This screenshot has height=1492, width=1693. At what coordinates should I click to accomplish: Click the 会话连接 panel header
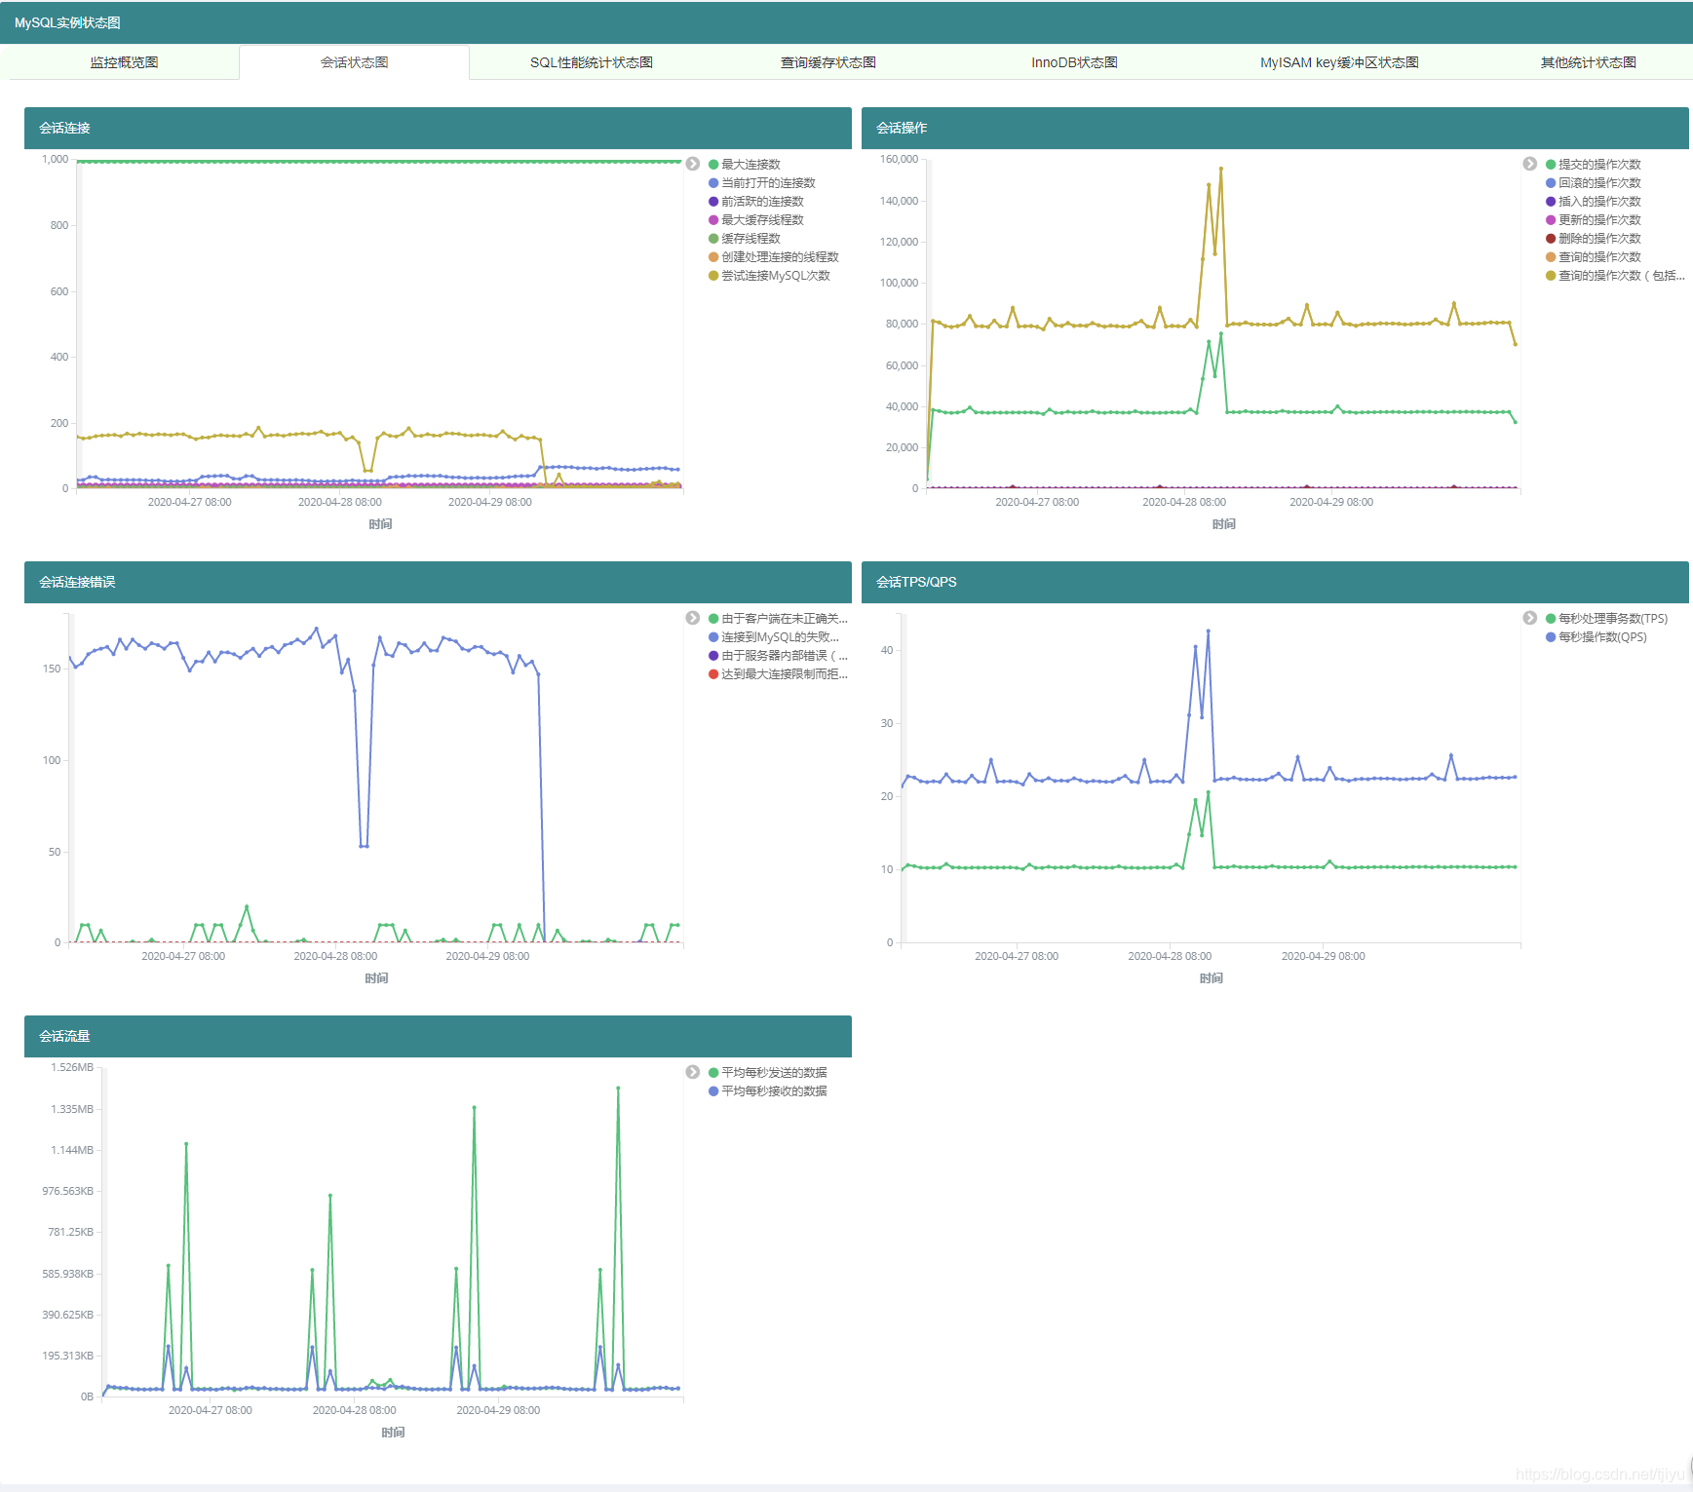[438, 128]
